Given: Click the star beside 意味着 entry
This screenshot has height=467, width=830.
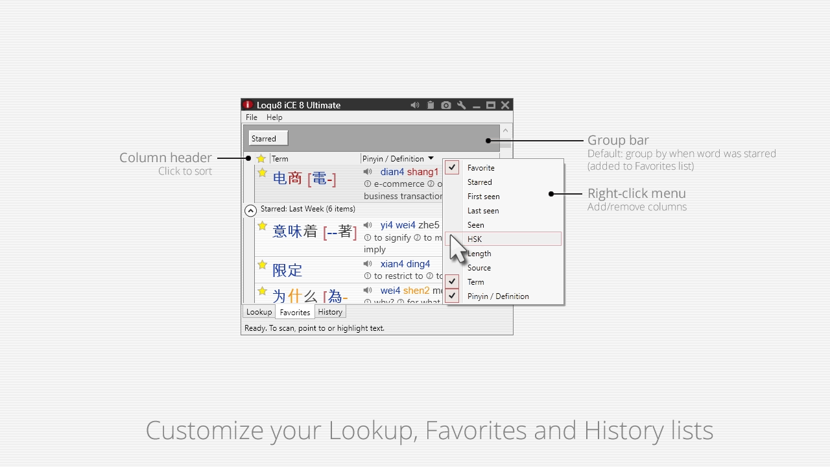Looking at the screenshot, I should pyautogui.click(x=262, y=226).
